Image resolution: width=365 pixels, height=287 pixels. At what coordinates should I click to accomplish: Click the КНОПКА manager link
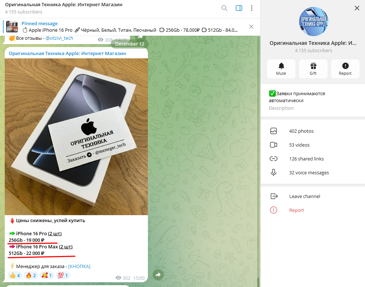pyautogui.click(x=79, y=266)
